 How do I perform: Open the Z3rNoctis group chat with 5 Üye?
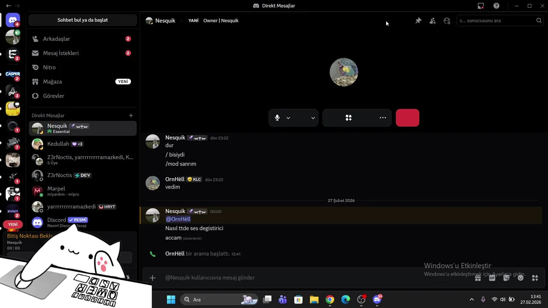click(x=83, y=160)
